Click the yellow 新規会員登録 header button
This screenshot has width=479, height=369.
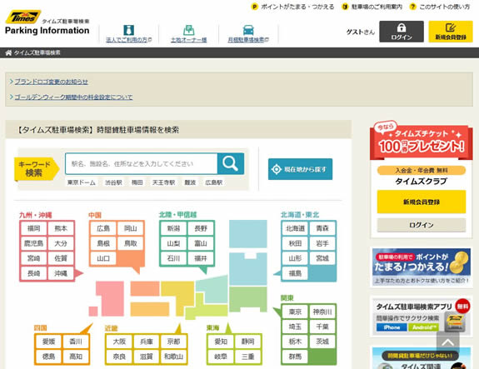click(x=451, y=32)
